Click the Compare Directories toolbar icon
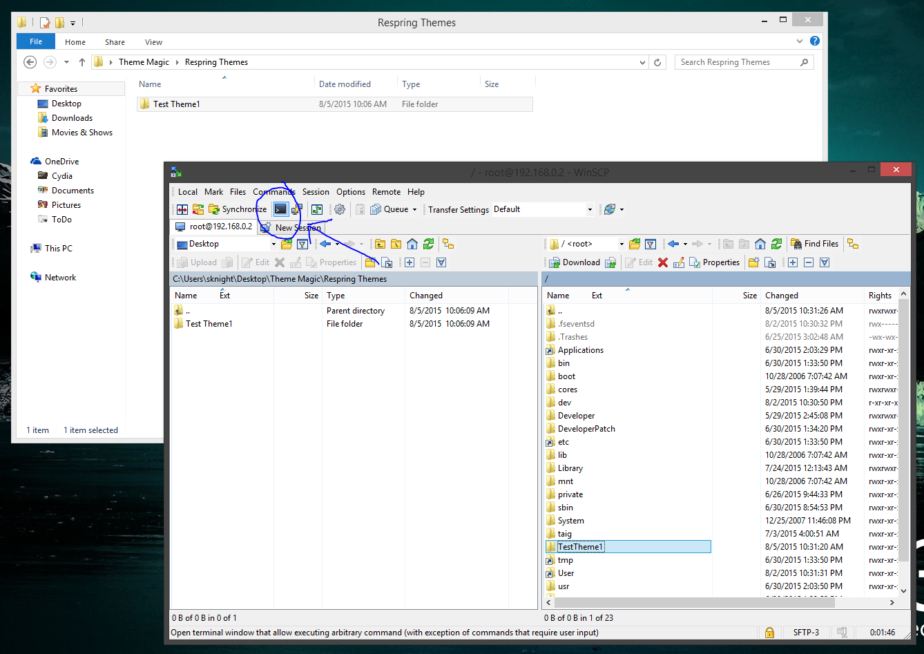Screen dimensions: 924x654 (x=182, y=209)
